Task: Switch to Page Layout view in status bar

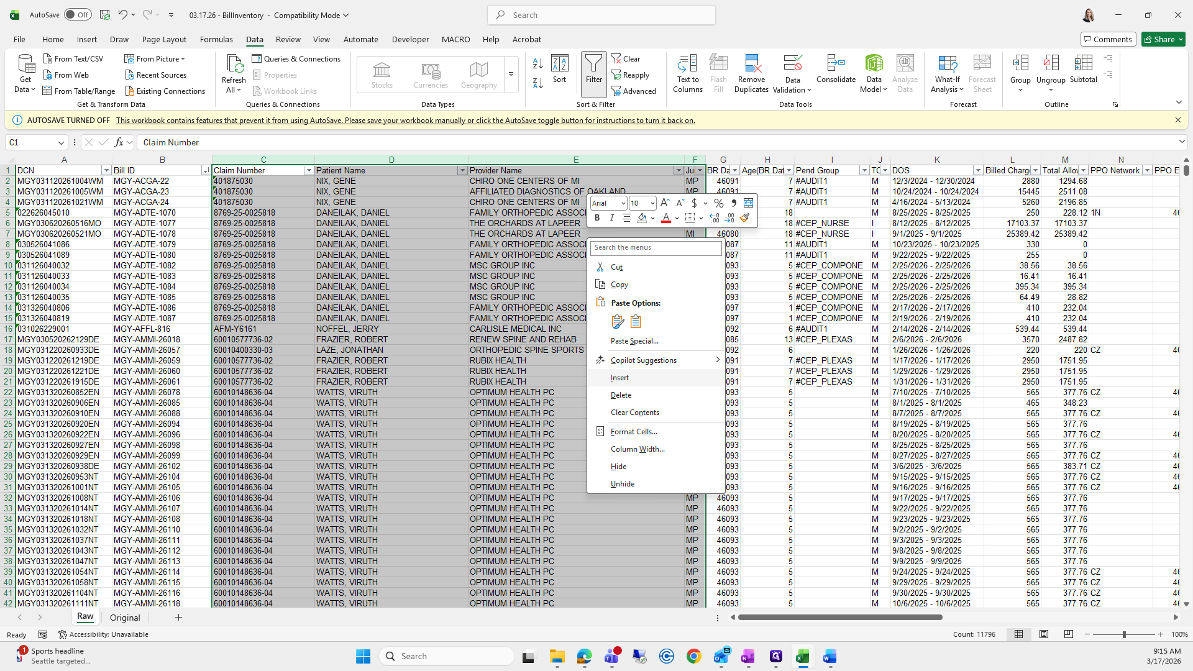Action: [1044, 634]
